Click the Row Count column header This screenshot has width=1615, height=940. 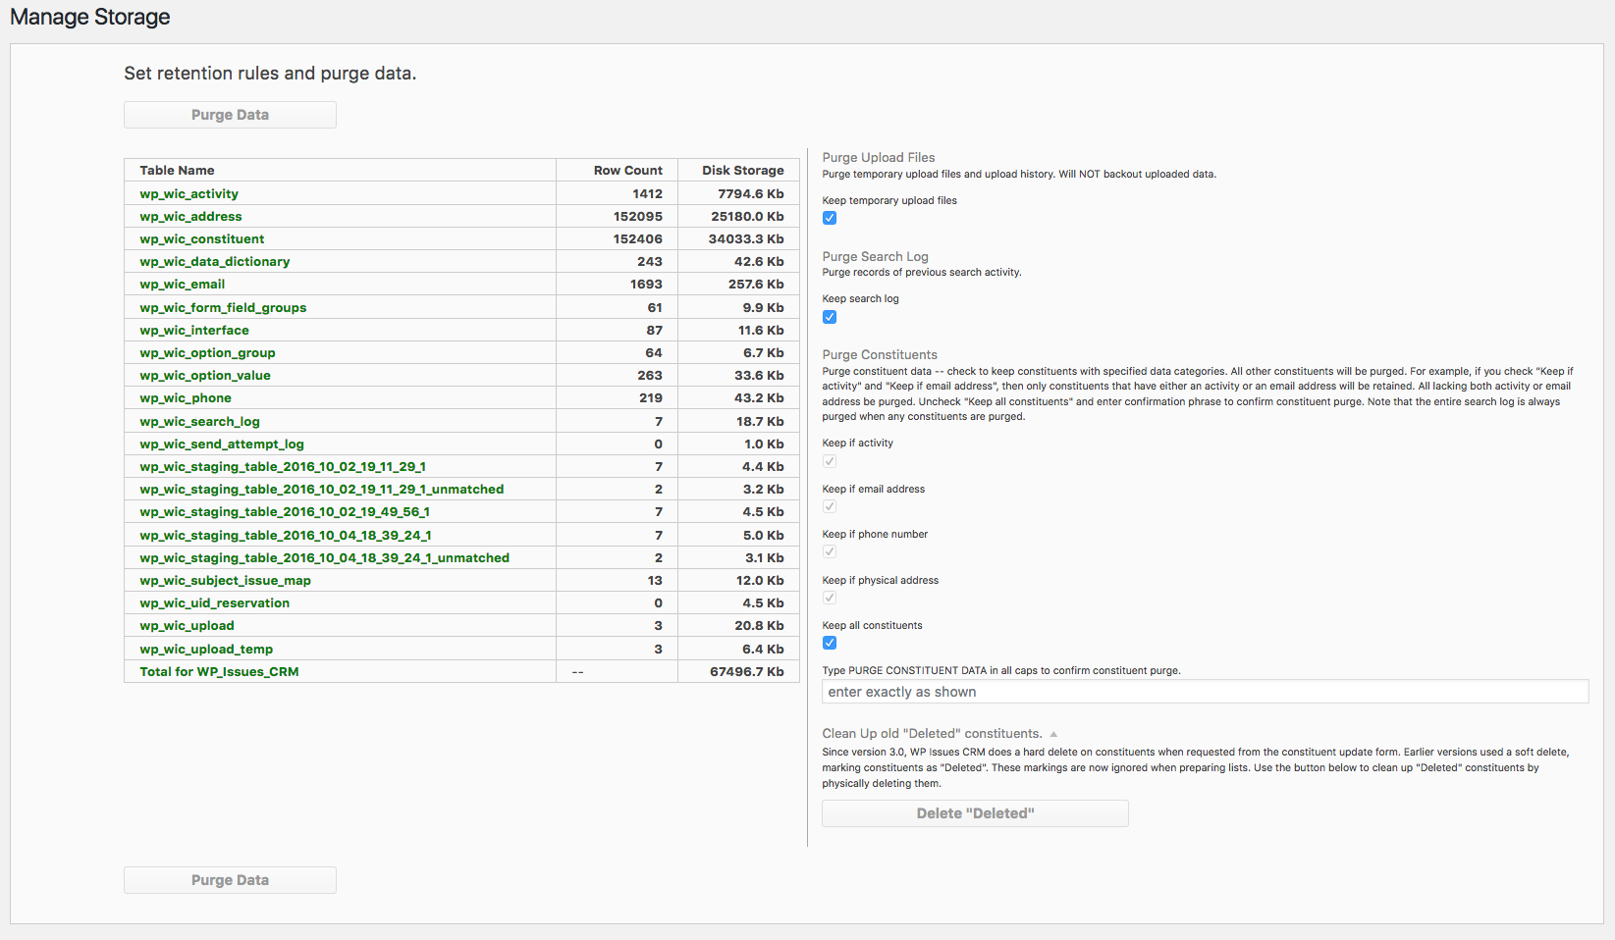click(x=627, y=171)
